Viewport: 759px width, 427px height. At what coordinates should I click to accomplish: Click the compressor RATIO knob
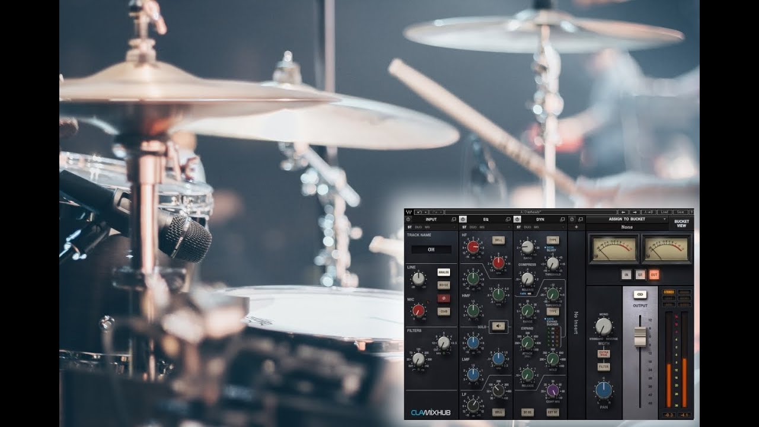[x=527, y=247]
